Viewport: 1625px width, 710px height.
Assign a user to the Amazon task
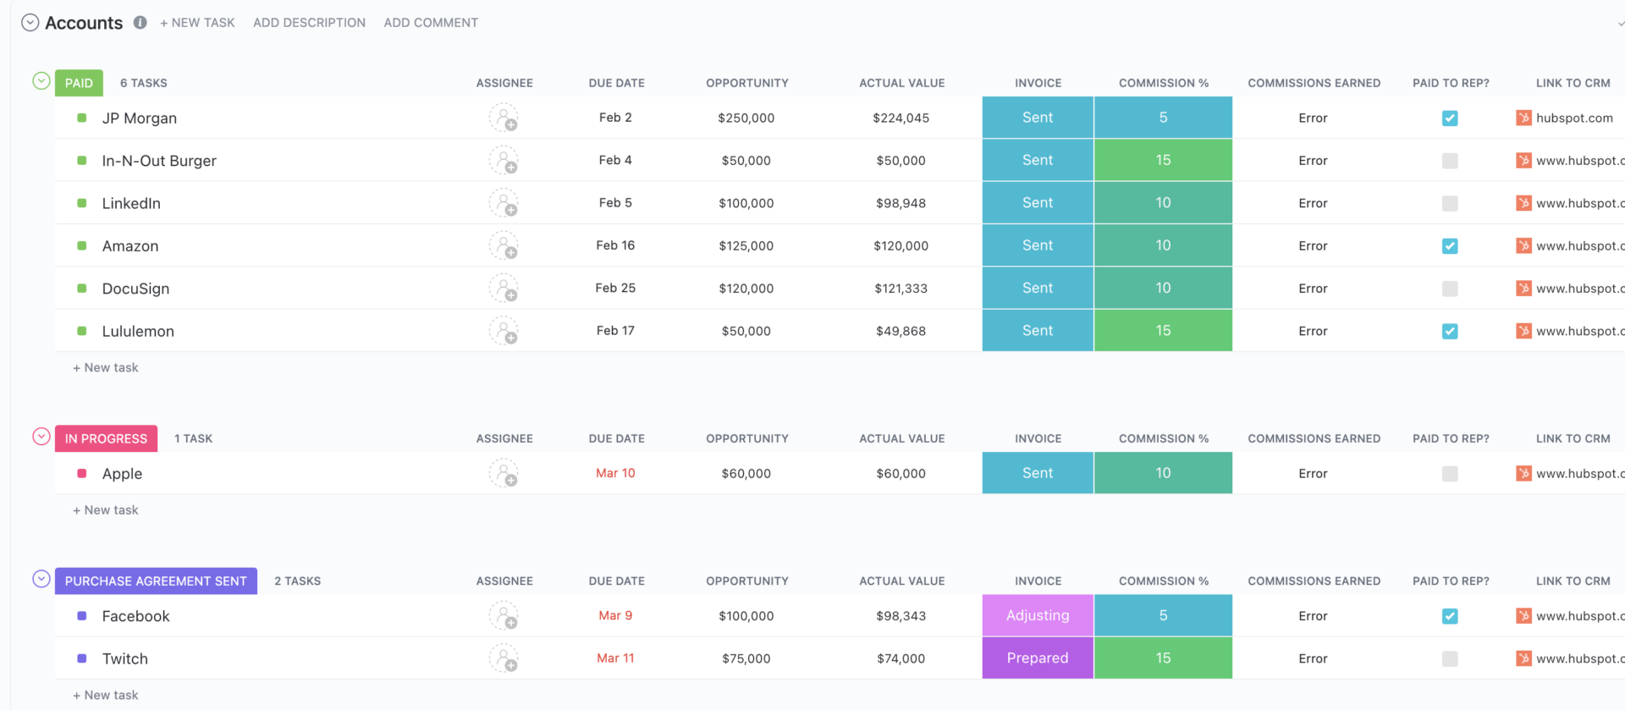tap(504, 246)
